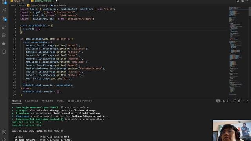
Task: Select the SALIDA panel tab
Action: click(x=60, y=101)
